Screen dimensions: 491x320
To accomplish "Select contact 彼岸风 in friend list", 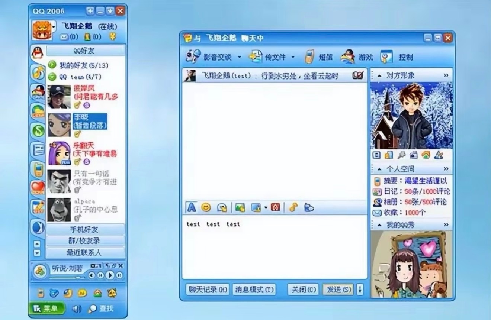I will coord(86,97).
